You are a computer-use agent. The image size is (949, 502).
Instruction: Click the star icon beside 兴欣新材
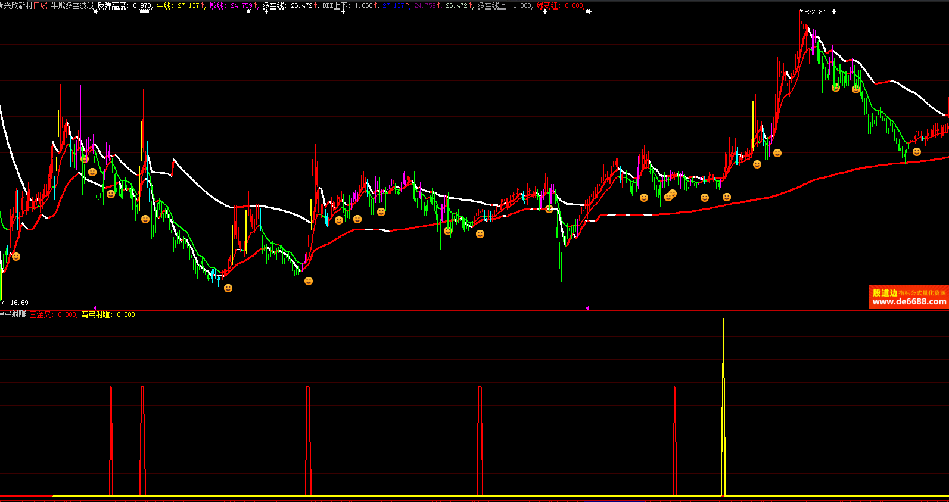[2, 5]
